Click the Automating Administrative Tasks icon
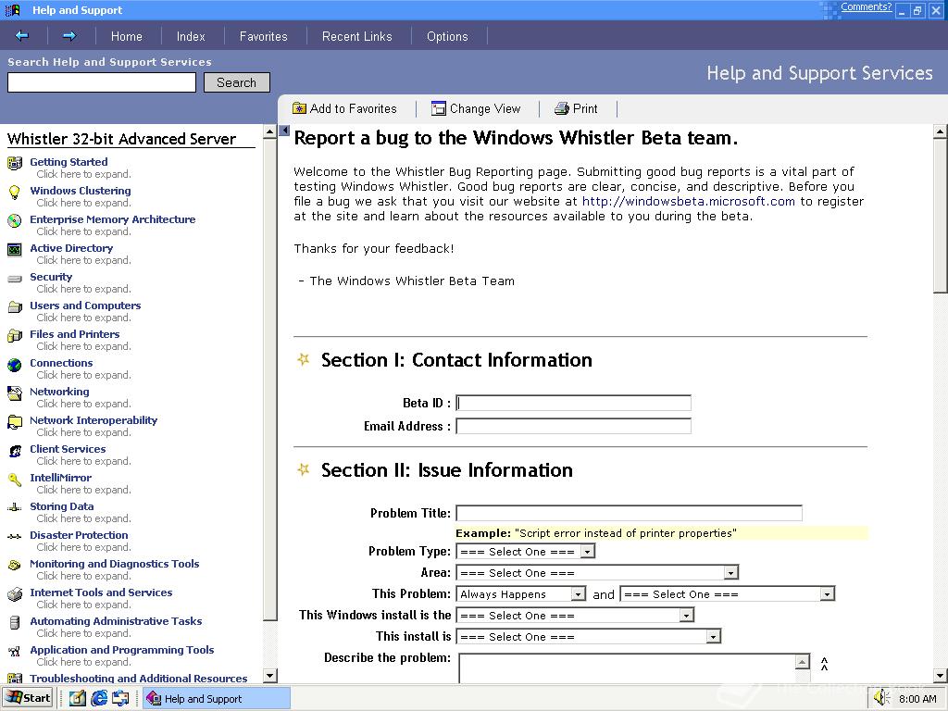 pyautogui.click(x=15, y=622)
